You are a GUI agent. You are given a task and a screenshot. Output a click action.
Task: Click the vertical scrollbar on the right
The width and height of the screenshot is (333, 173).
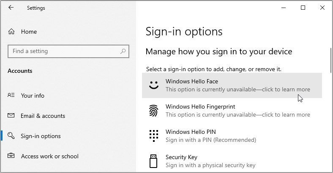331,61
